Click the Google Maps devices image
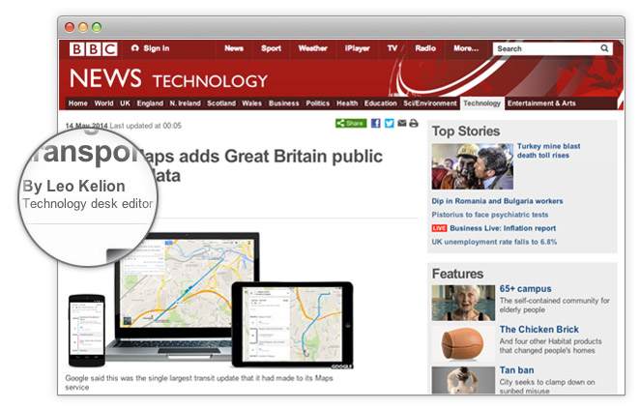The image size is (640, 410). [210, 300]
